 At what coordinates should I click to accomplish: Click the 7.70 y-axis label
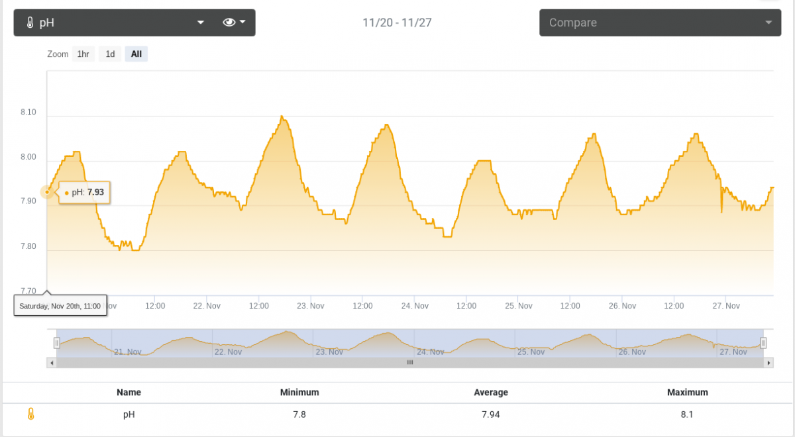coord(28,291)
